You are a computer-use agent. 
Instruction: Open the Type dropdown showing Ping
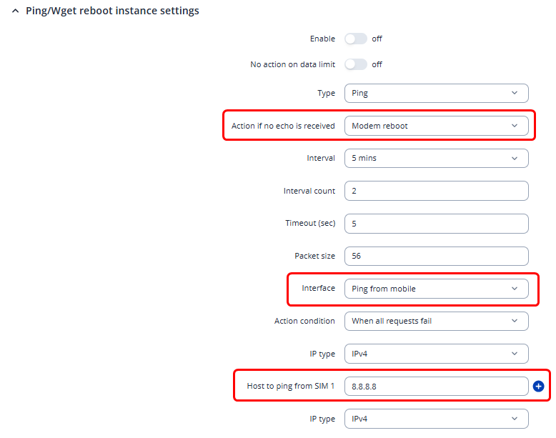436,93
